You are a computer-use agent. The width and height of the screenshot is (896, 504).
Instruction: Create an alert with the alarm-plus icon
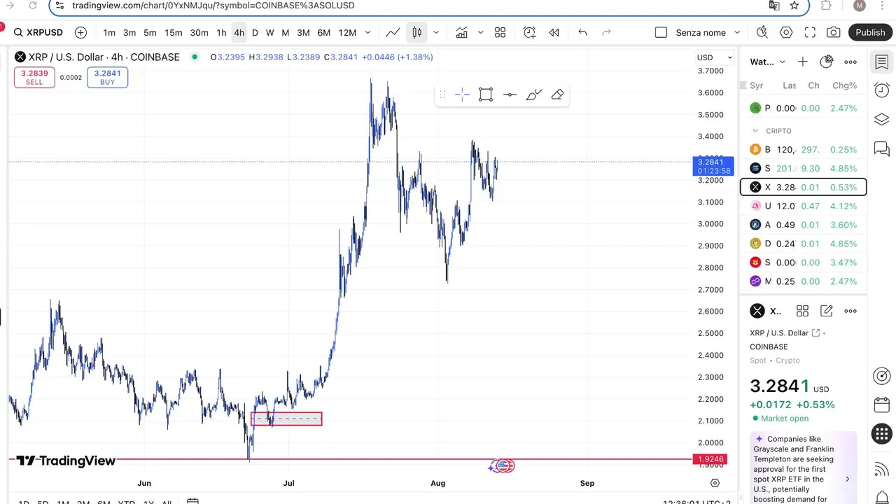[530, 32]
